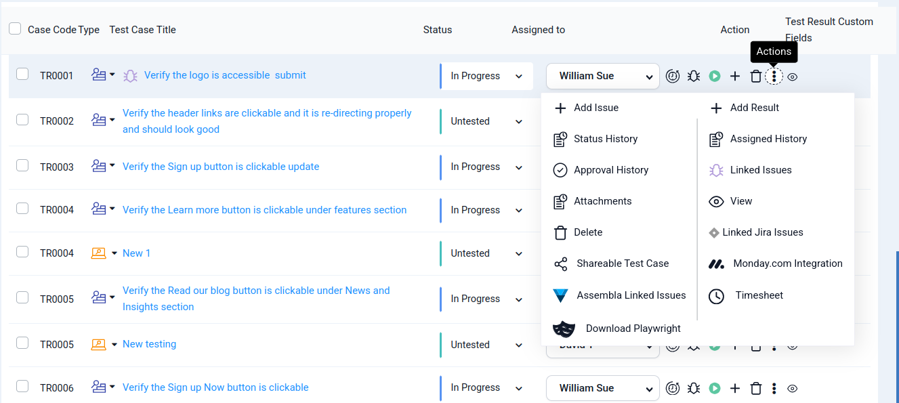Open the status dropdown for the New 1 row
Screen dimensions: 899x403
coord(486,253)
